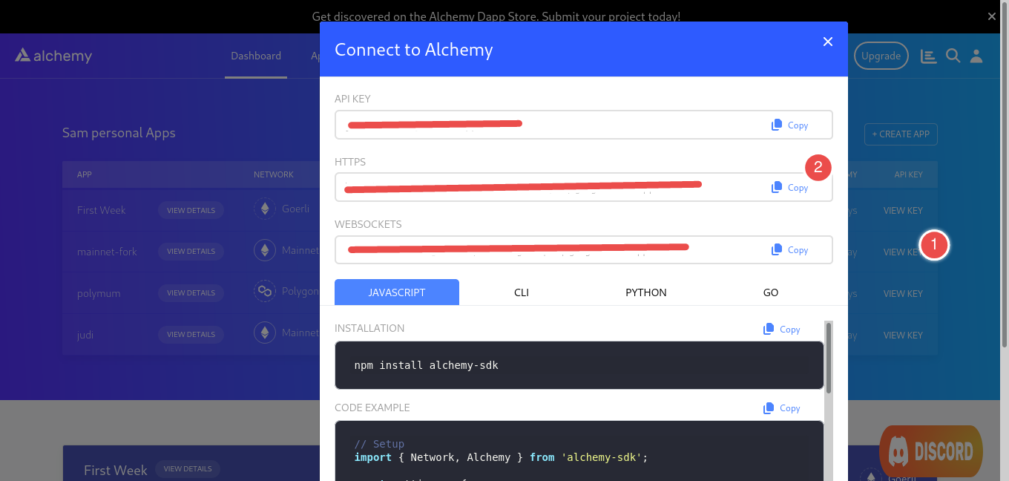Copy the API KEY value
The image size is (1009, 481).
[x=790, y=125]
